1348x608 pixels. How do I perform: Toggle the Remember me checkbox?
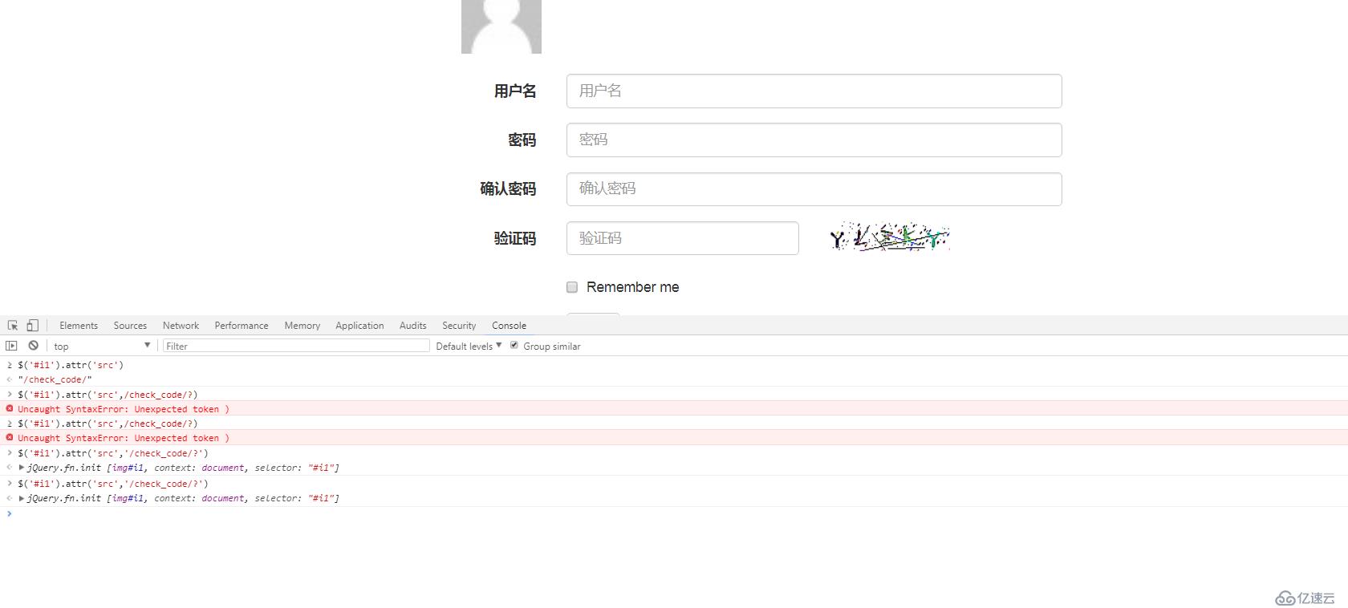point(572,287)
